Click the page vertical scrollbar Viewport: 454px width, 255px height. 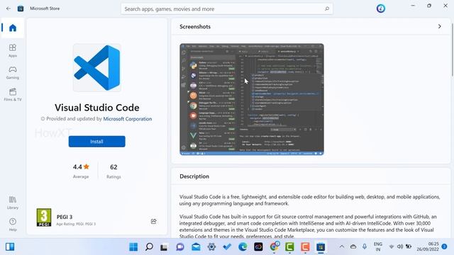(452, 49)
